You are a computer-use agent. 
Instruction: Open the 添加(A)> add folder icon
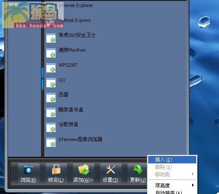click(84, 170)
